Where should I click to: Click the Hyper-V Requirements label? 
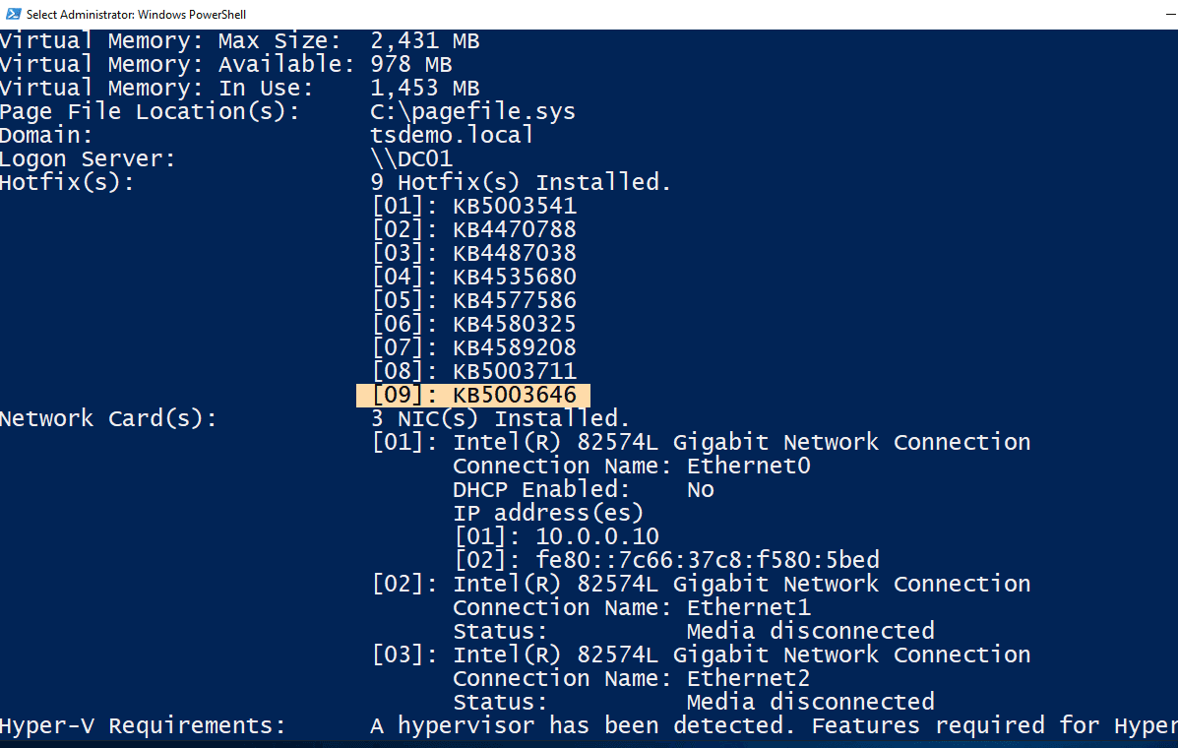pyautogui.click(x=143, y=725)
